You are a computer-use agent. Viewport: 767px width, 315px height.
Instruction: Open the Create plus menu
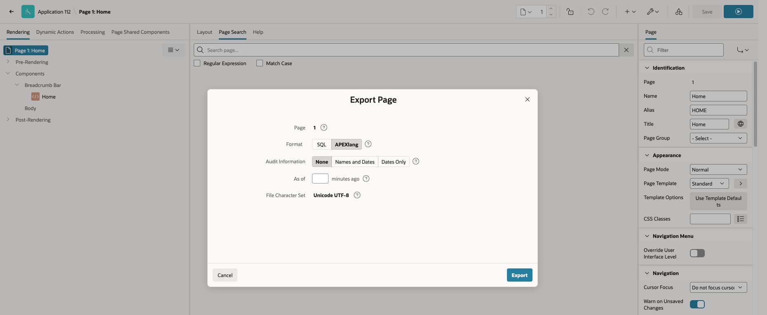click(x=630, y=12)
